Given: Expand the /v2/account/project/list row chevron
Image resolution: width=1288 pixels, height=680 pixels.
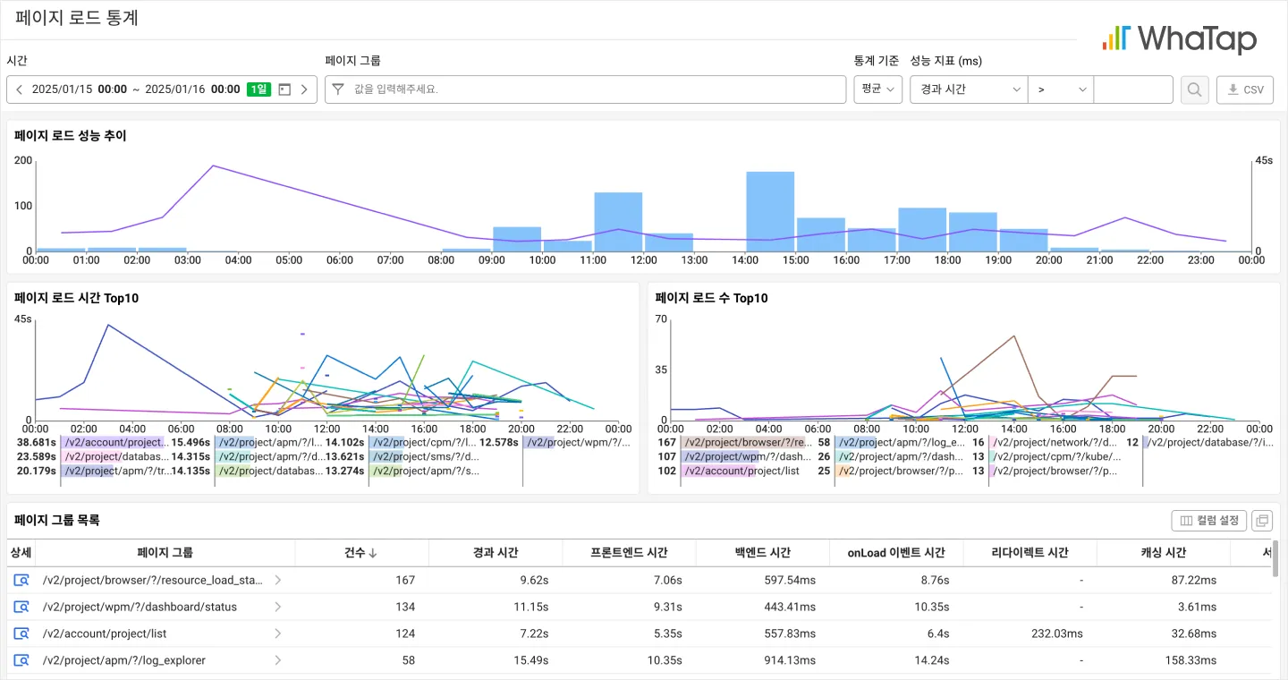Looking at the screenshot, I should click(x=278, y=633).
